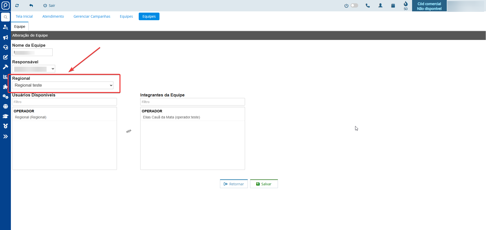The width and height of the screenshot is (486, 230).
Task: Click the gavel icon in the sidebar
Action: point(5,67)
